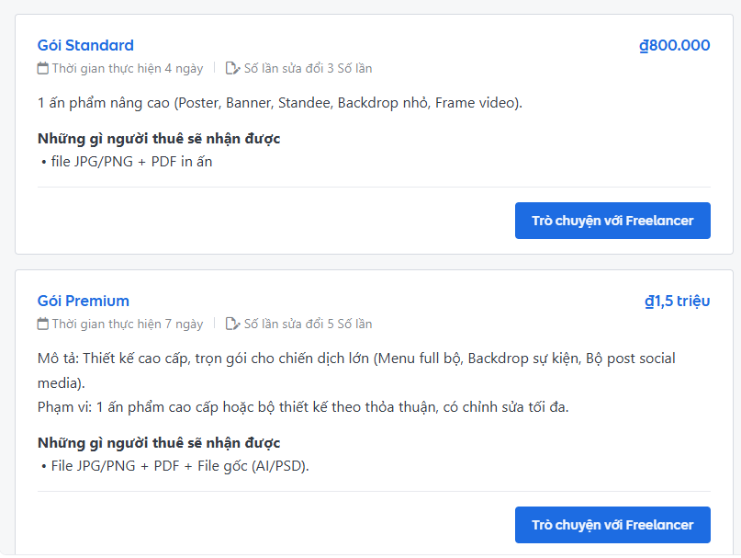Select the calendar icon showing '7 ngày'

[41, 323]
